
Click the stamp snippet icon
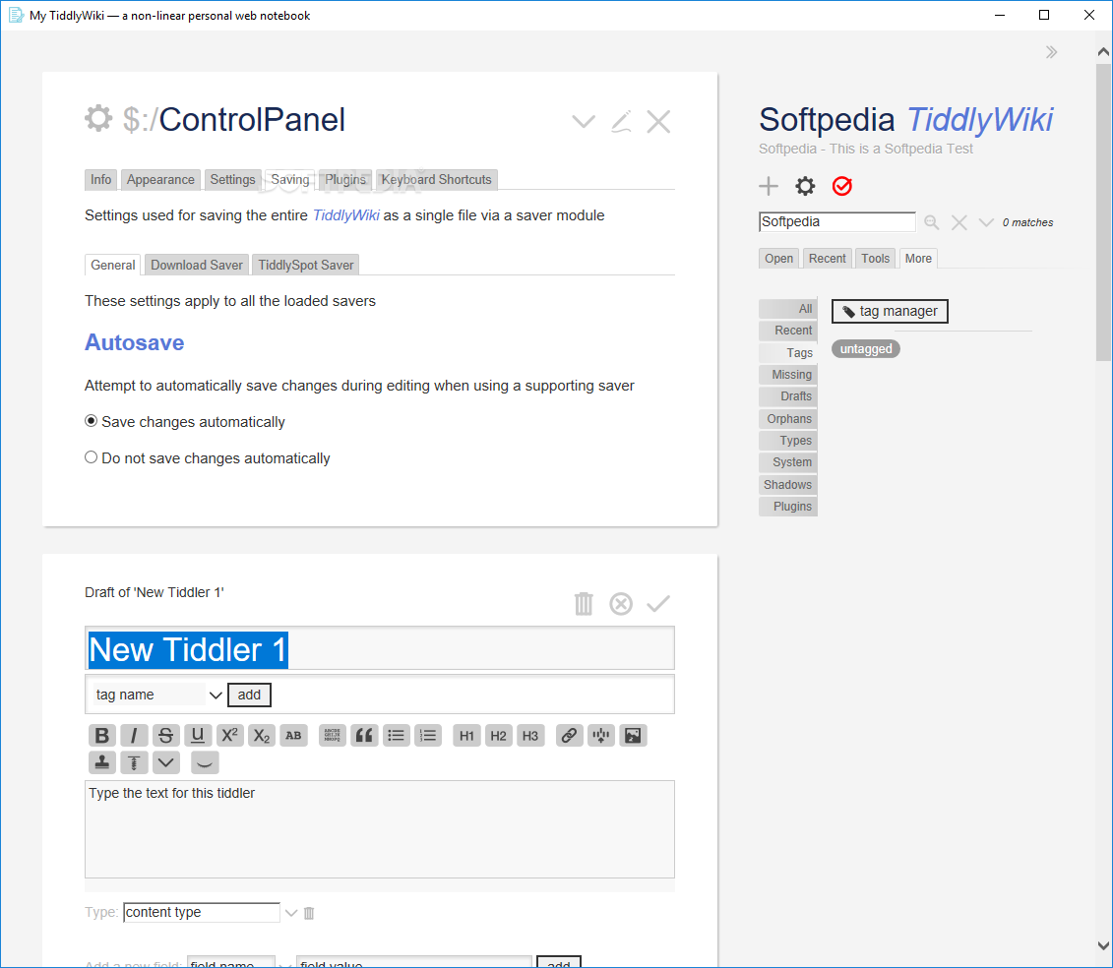[101, 763]
